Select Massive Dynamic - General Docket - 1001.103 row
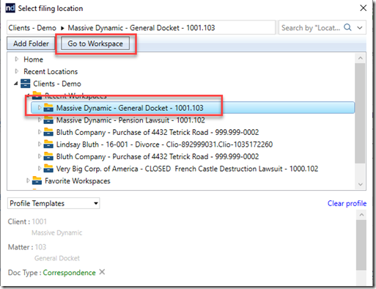This screenshot has width=376, height=289. pos(193,108)
